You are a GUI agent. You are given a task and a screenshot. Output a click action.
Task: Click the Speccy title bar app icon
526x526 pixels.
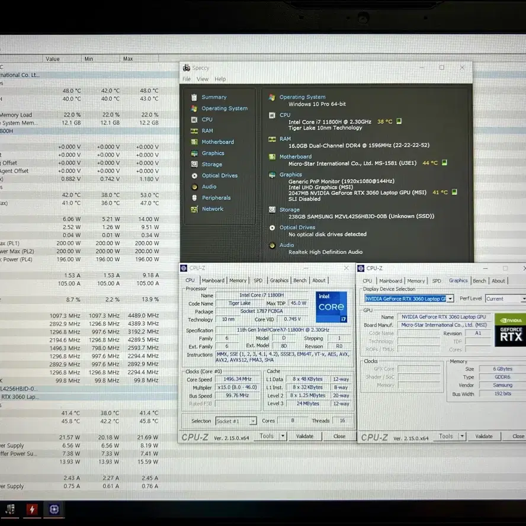coord(186,68)
